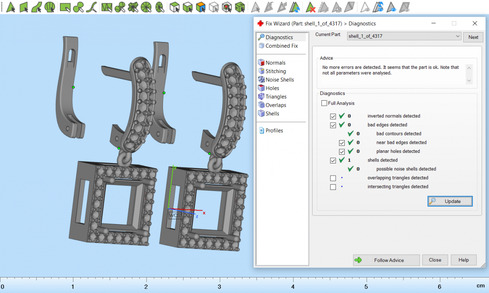
Task: Open Noise Shells fix page
Action: pos(279,80)
